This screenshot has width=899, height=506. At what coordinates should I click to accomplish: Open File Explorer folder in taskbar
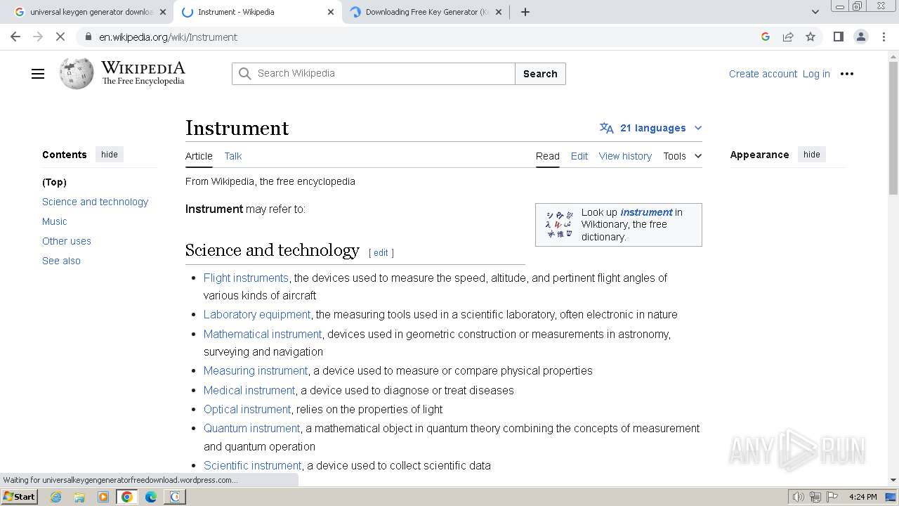pos(79,497)
